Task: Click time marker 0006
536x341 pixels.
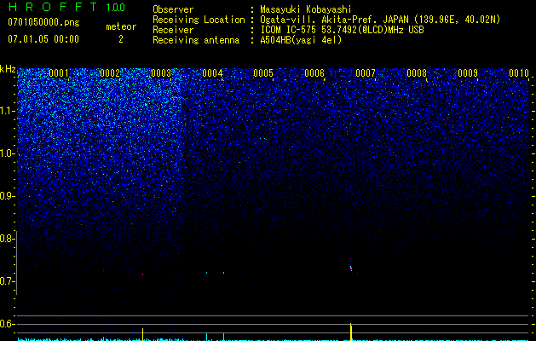Action: click(314, 73)
